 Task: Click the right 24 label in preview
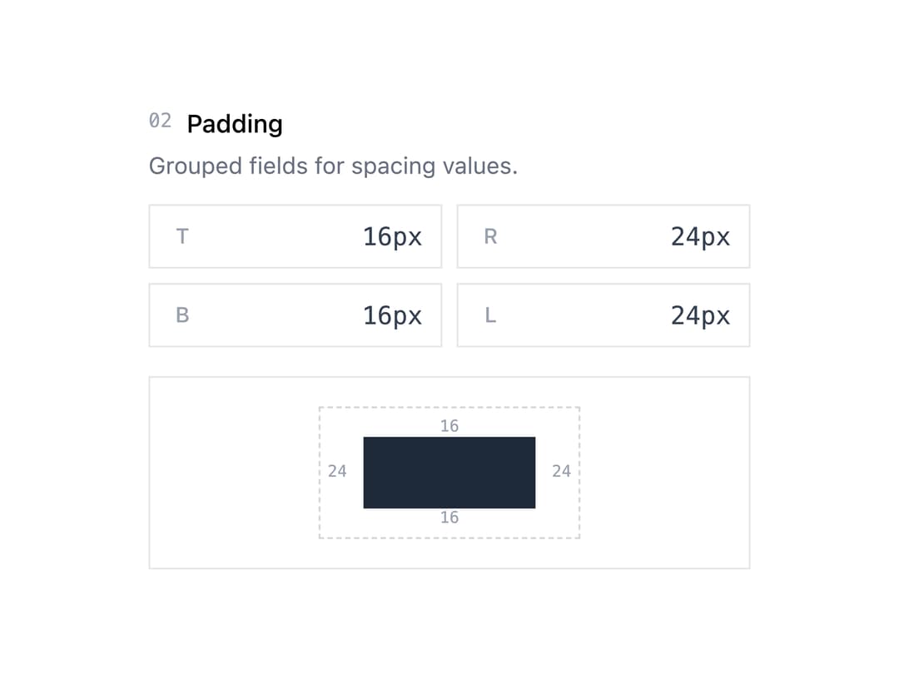click(x=561, y=471)
